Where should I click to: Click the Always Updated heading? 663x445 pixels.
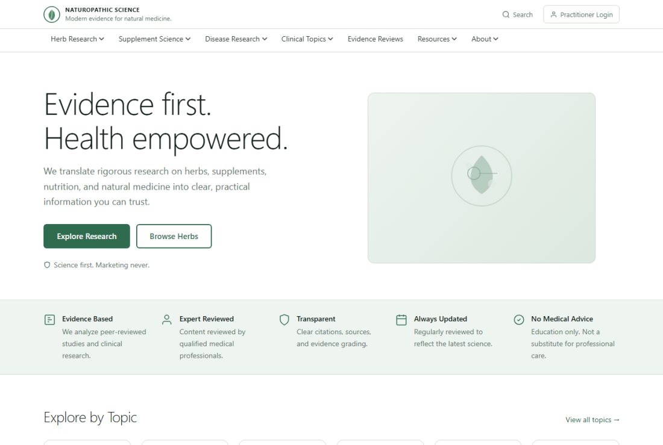pos(441,319)
